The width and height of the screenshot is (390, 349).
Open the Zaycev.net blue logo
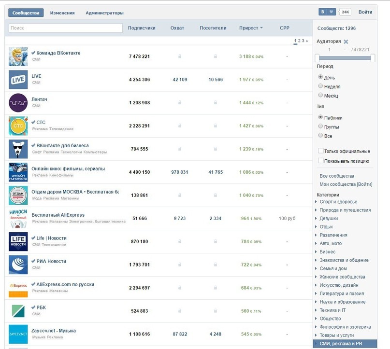point(18,334)
